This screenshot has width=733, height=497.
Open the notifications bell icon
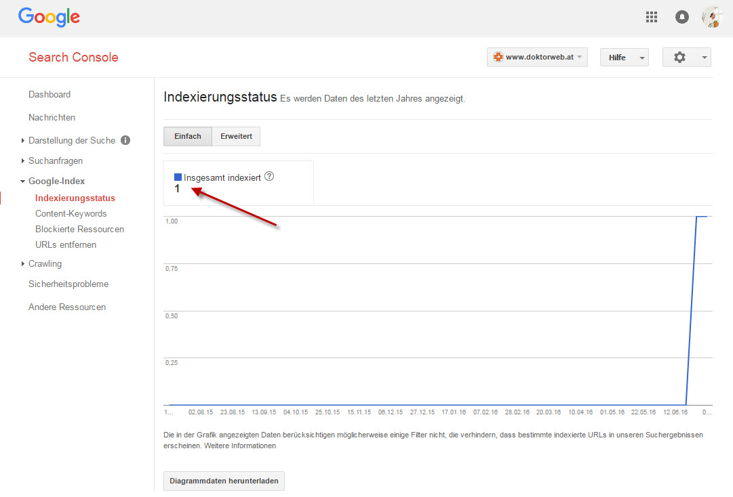coord(682,18)
